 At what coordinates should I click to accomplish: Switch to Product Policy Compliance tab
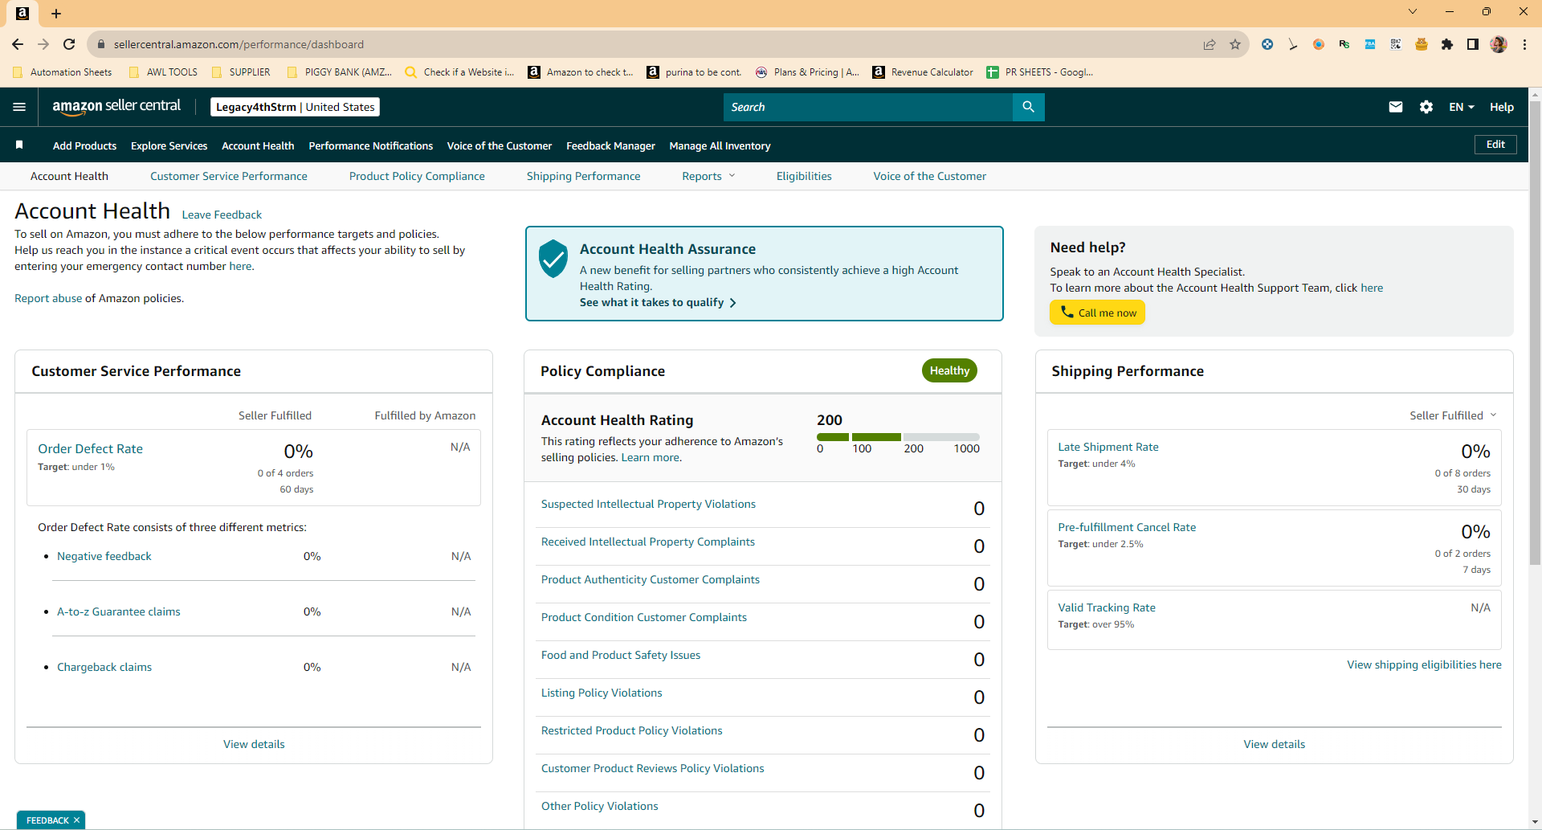tap(417, 176)
